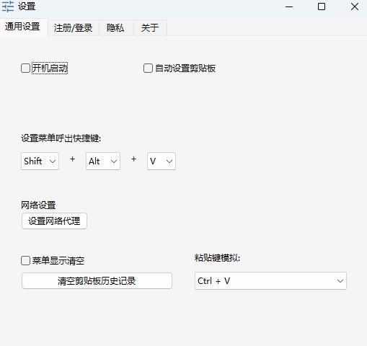Open the 关于 tab
Viewport: 367px width, 346px height.
point(150,28)
